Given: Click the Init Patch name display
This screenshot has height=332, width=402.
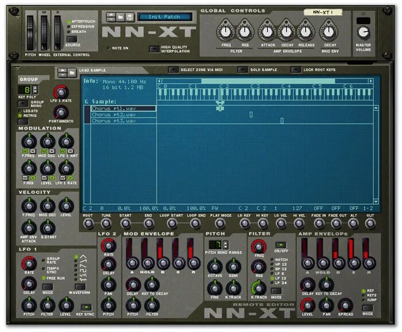Looking at the screenshot, I should click(164, 17).
